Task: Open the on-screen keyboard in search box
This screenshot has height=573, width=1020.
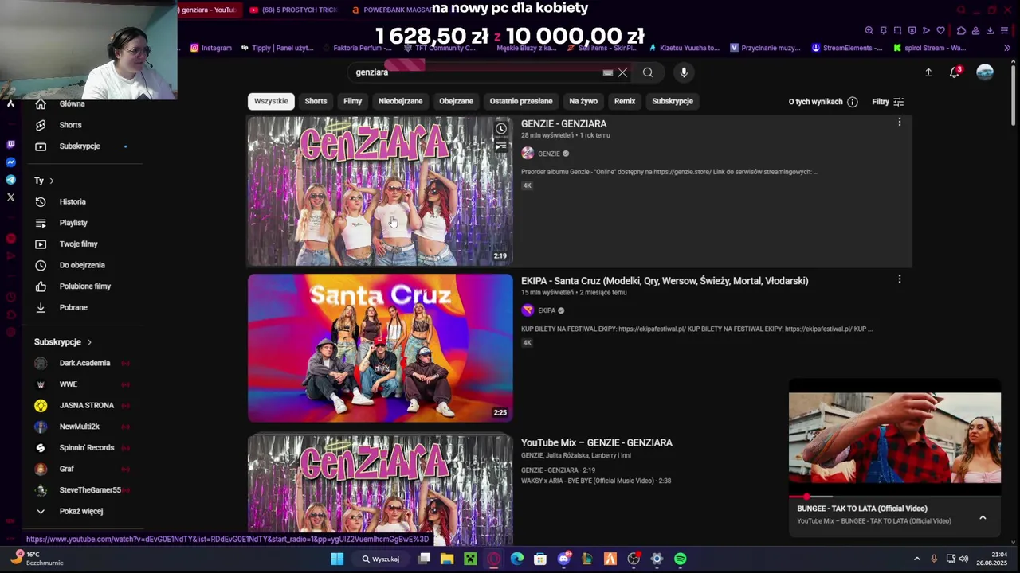Action: [x=608, y=72]
